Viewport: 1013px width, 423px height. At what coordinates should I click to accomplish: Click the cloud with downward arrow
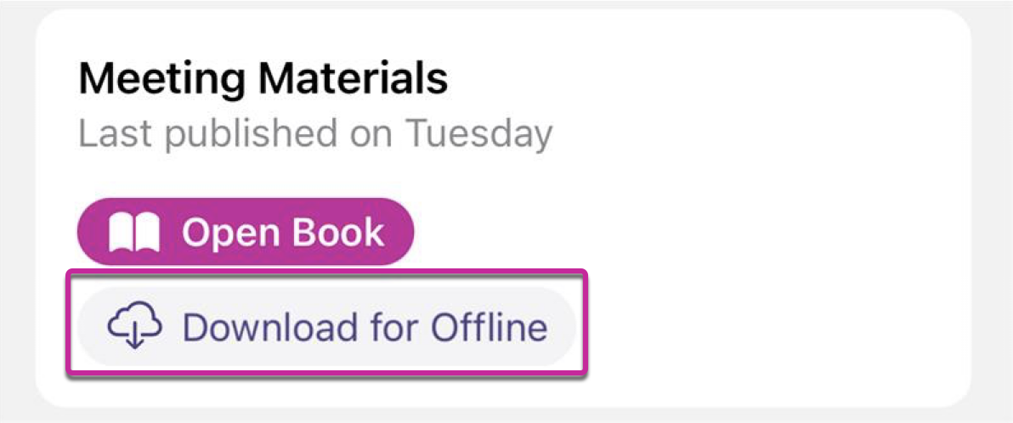[135, 326]
